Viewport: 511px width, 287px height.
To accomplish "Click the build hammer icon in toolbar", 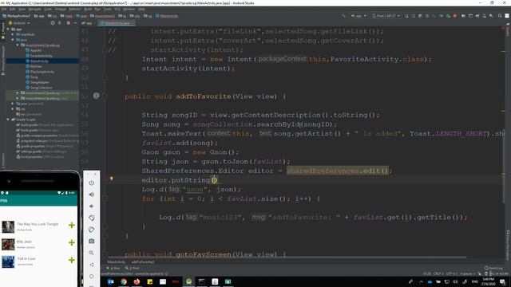I will click(x=343, y=16).
